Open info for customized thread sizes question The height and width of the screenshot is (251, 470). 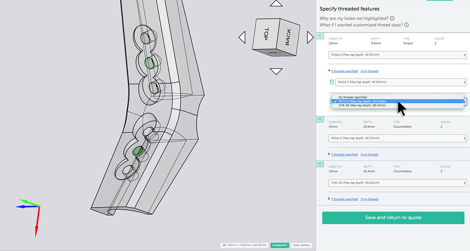pos(406,25)
